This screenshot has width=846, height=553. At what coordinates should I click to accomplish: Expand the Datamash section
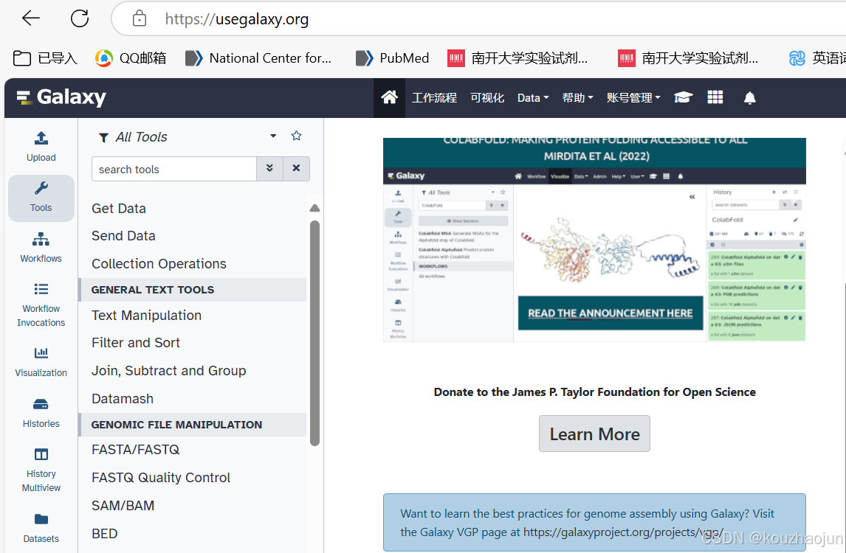(x=123, y=399)
